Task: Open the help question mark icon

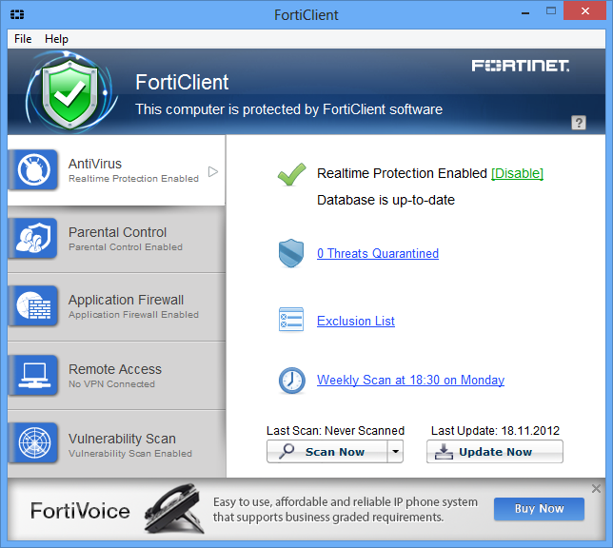Action: click(579, 123)
